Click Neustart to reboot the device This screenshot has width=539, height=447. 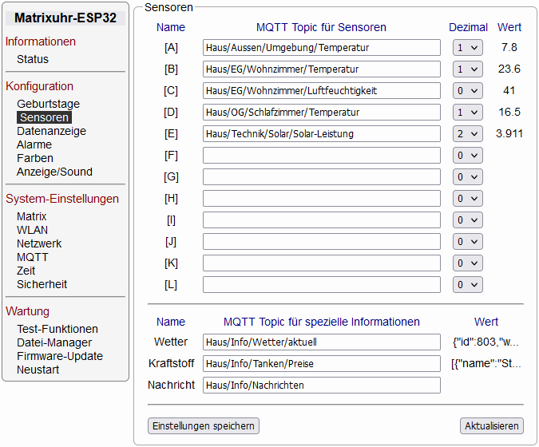[38, 370]
